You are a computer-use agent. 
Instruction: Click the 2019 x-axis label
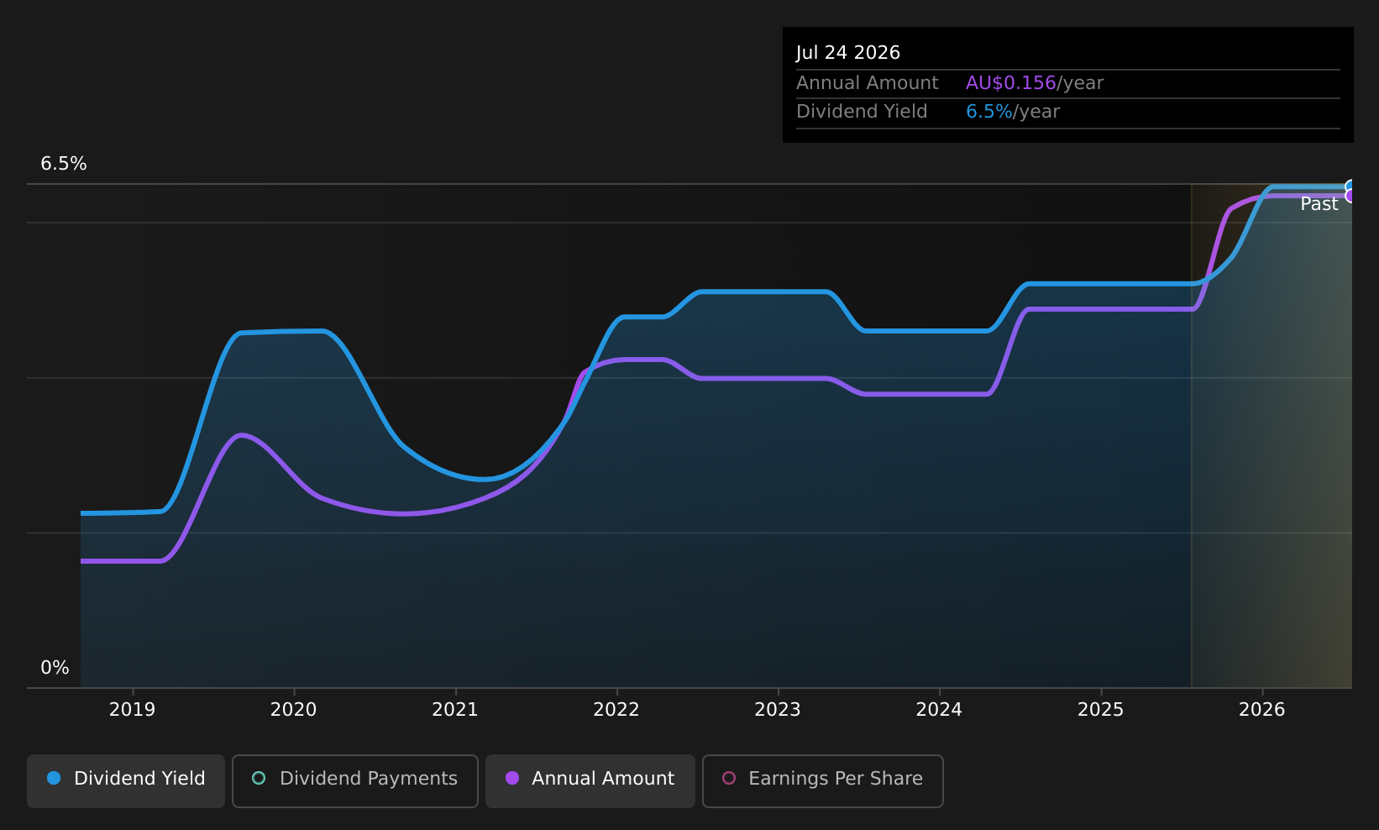click(x=133, y=710)
